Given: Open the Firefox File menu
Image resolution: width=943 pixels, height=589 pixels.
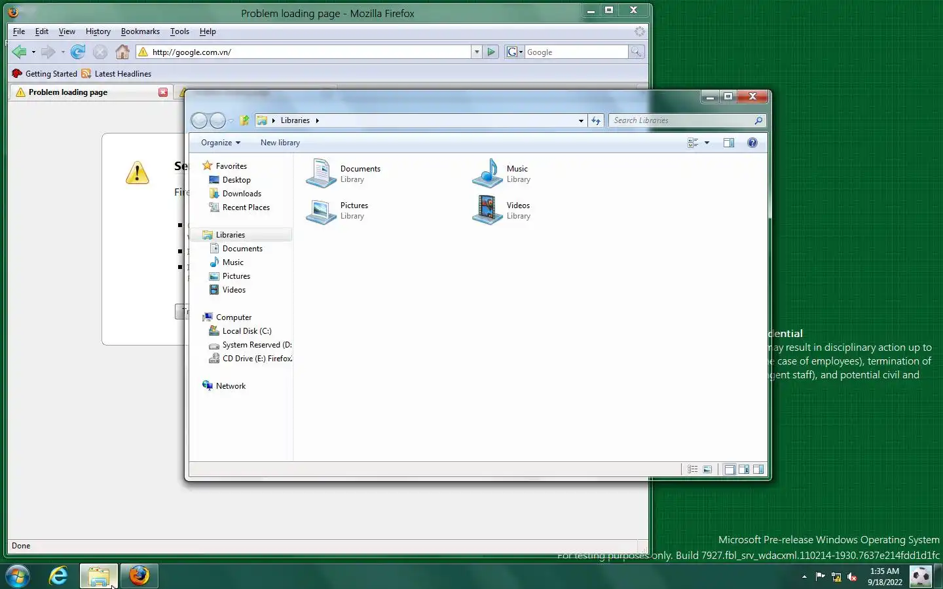Looking at the screenshot, I should coord(19,31).
